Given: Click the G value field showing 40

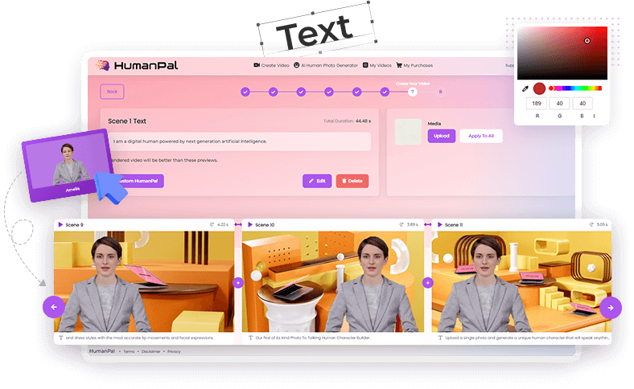Looking at the screenshot, I should 560,104.
